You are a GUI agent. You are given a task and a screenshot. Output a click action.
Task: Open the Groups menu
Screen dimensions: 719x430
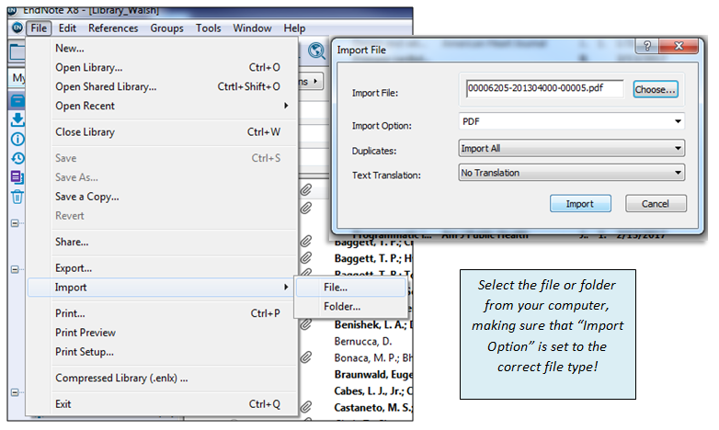(167, 28)
